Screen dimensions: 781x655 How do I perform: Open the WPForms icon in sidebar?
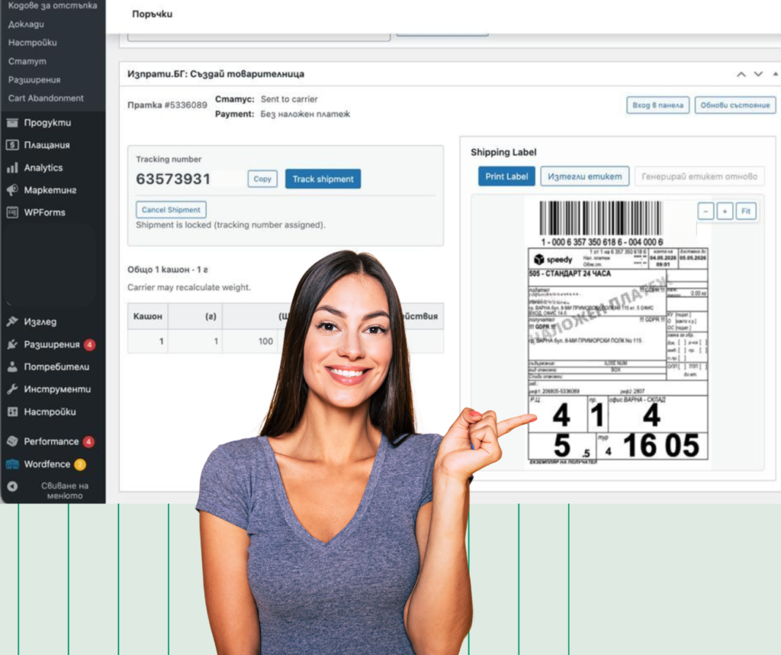12,212
